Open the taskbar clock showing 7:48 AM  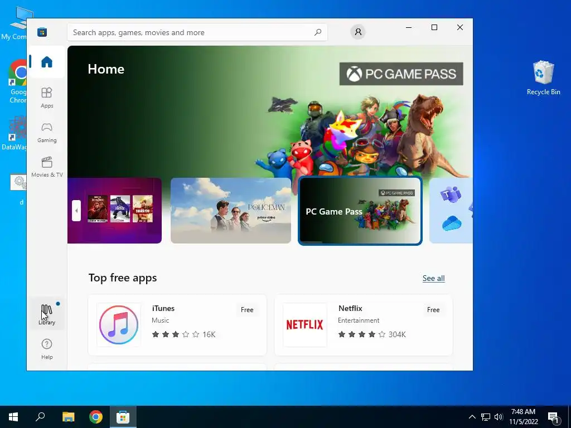click(523, 417)
